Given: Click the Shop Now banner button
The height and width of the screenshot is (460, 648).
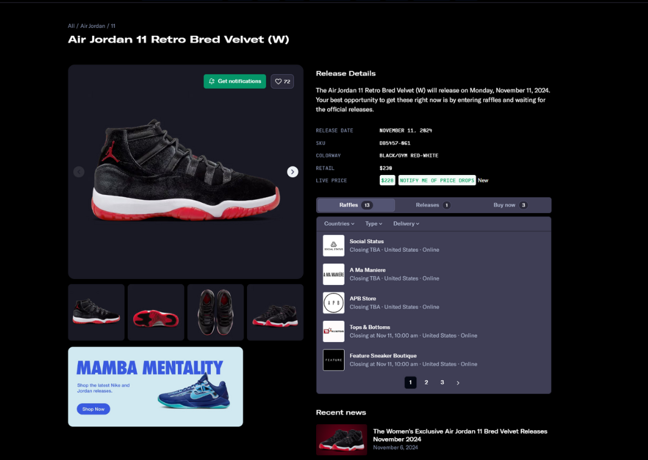Looking at the screenshot, I should (93, 409).
